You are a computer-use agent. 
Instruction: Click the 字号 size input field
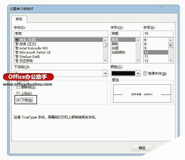(x=158, y=34)
